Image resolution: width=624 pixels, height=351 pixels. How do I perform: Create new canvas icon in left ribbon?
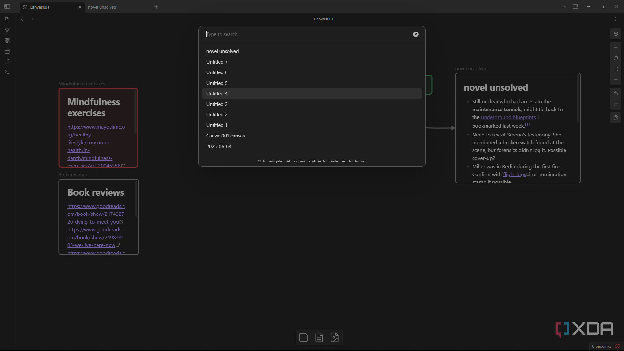point(7,41)
